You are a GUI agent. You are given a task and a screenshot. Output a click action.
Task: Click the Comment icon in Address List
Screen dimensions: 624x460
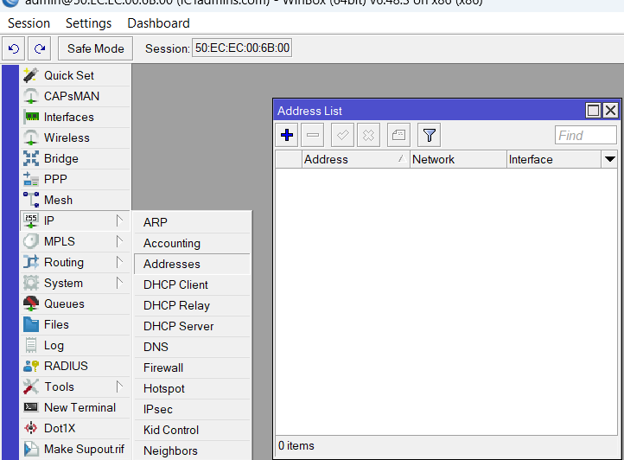(398, 135)
